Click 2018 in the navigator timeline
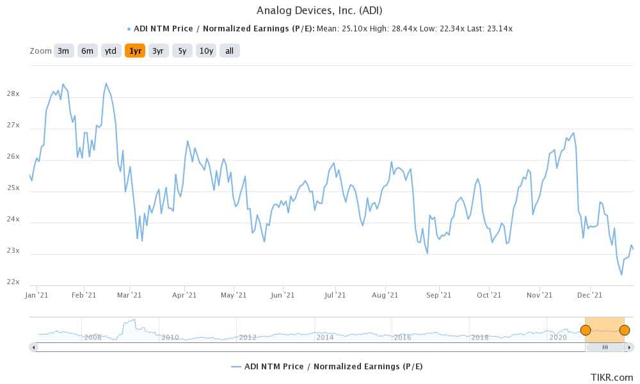 (x=480, y=337)
